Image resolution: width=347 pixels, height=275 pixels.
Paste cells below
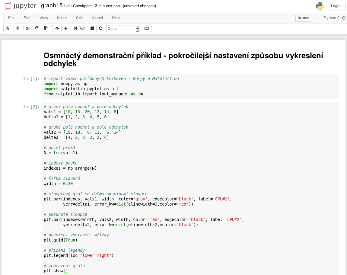pyautogui.click(x=46, y=28)
